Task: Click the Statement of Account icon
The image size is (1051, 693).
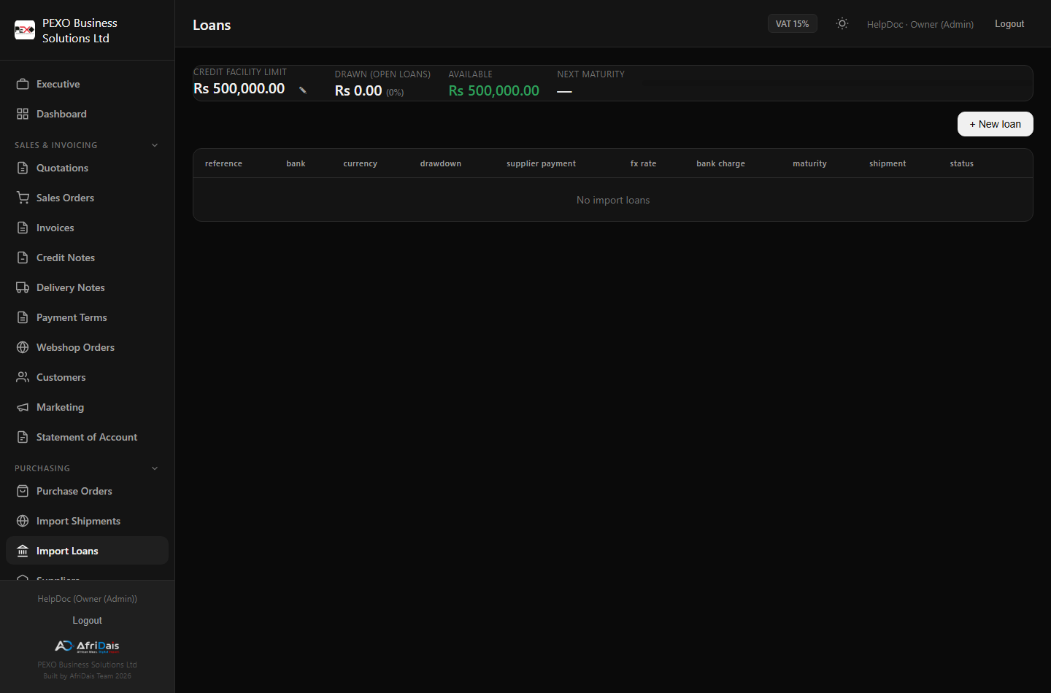Action: click(x=23, y=437)
